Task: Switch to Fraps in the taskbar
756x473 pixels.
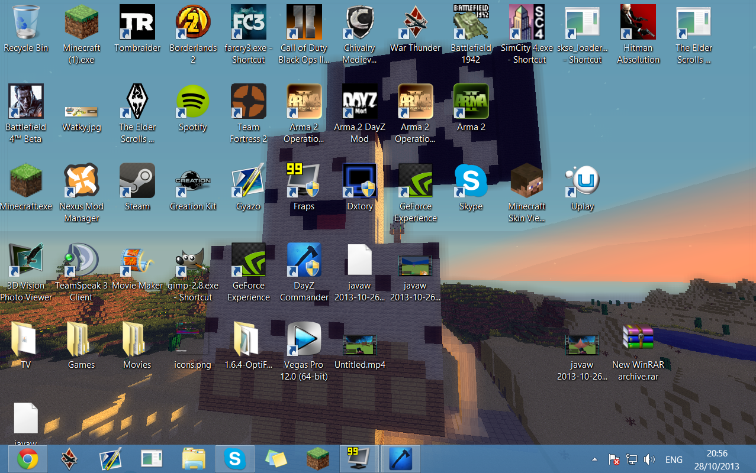Action: pos(359,459)
